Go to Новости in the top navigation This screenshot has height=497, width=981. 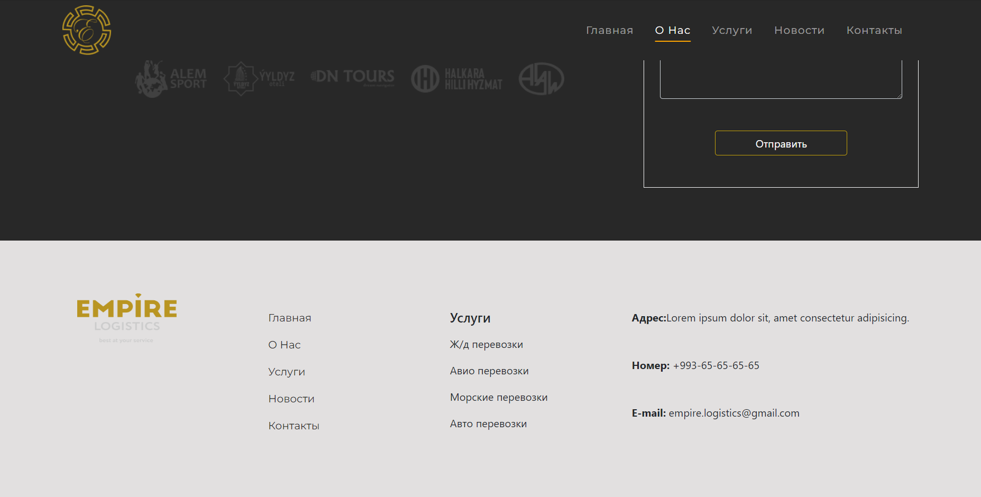pos(799,30)
